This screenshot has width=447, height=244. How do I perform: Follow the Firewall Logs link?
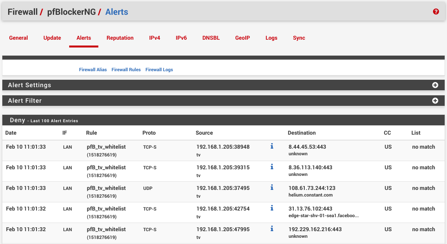[x=159, y=70]
